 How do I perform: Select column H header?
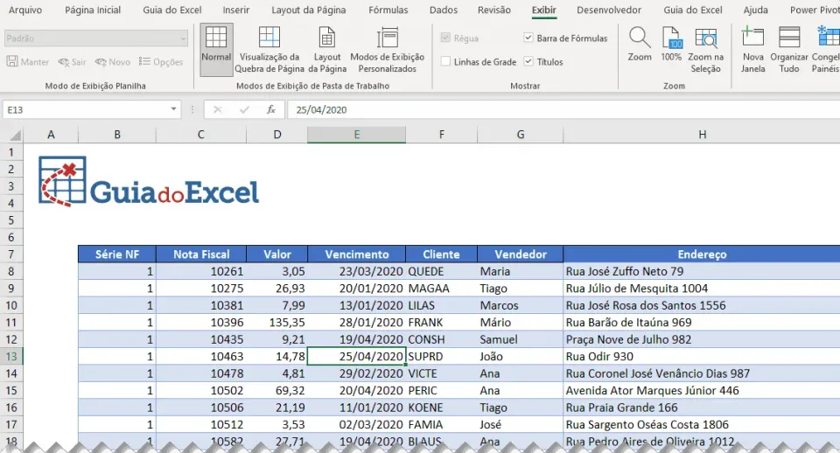pyautogui.click(x=702, y=135)
